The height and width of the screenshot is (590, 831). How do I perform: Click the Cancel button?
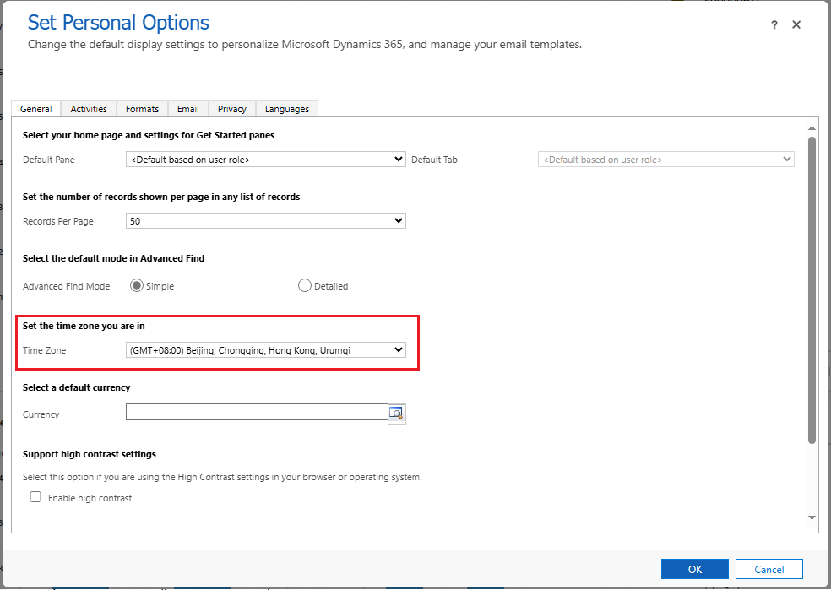pos(769,569)
